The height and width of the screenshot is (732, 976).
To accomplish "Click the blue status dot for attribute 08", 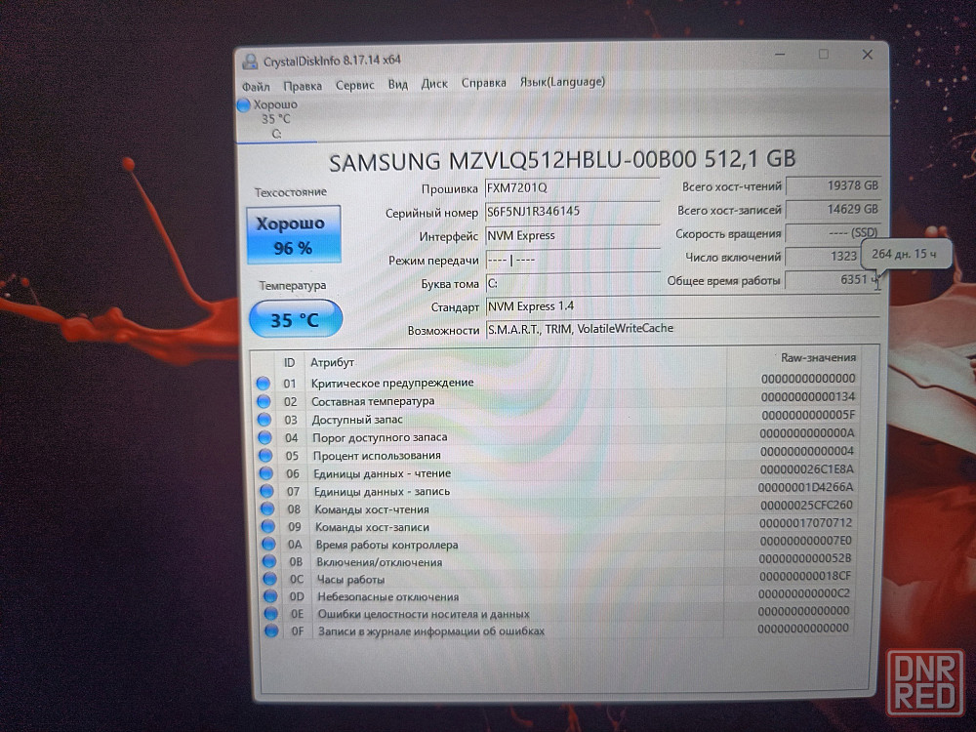I will coord(267,509).
